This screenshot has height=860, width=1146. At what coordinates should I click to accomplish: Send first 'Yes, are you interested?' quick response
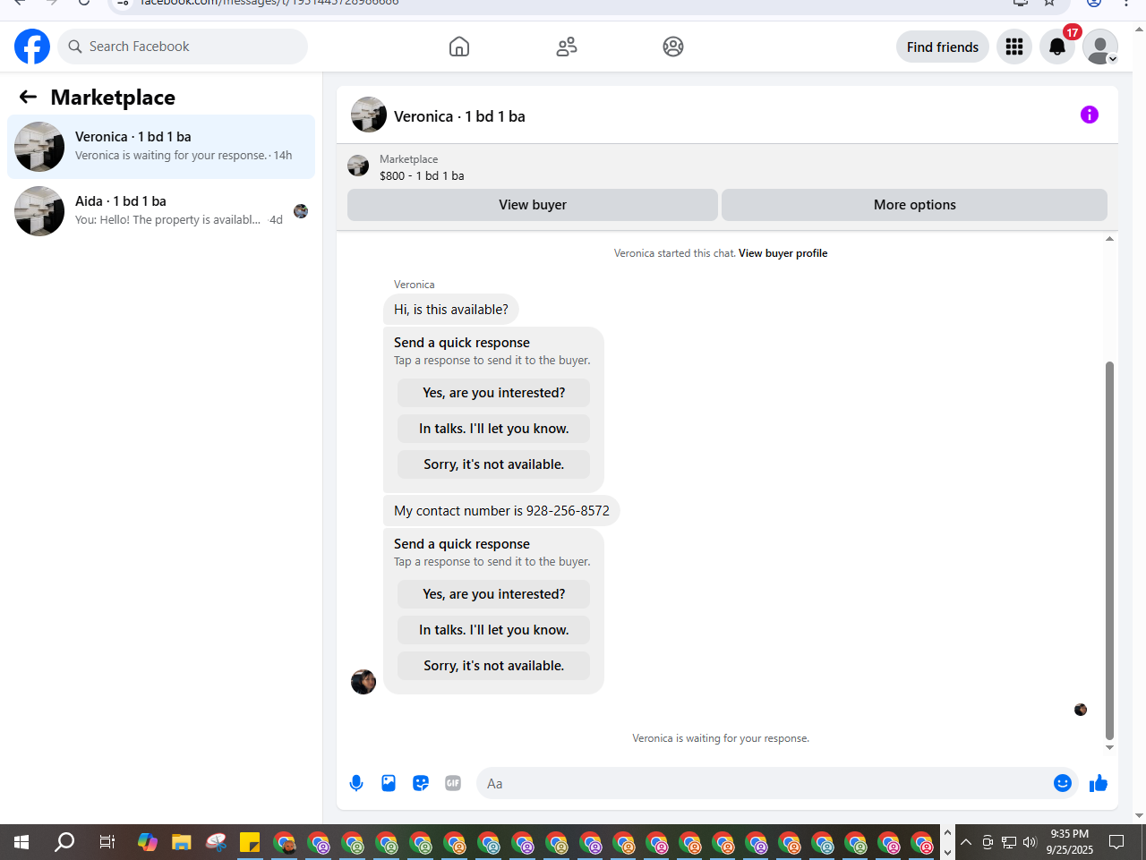(494, 393)
